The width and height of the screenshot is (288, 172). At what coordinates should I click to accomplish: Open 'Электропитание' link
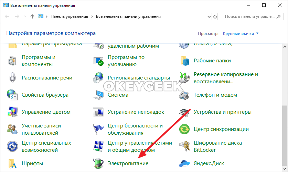click(x=128, y=163)
